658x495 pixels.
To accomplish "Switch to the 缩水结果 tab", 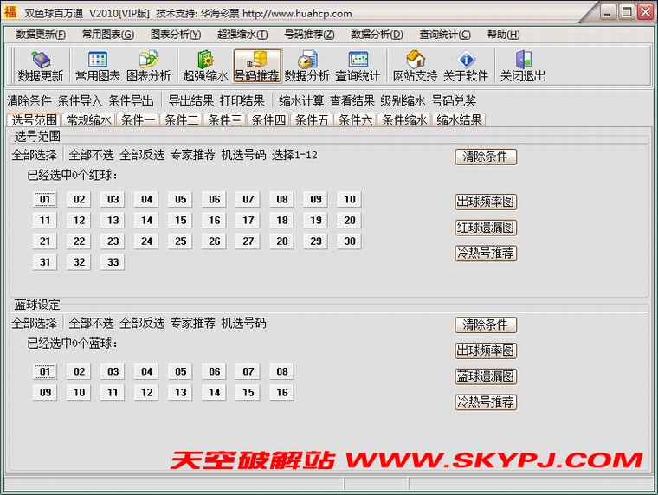I will coord(458,120).
